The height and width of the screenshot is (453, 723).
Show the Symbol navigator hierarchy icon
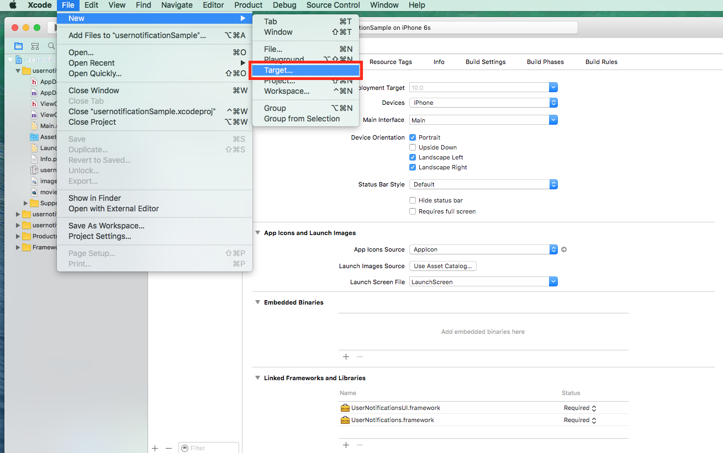tap(35, 46)
